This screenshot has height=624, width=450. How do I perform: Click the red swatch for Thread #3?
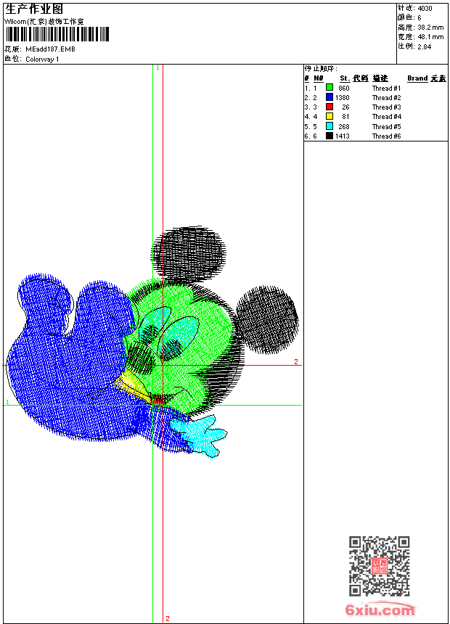(330, 107)
